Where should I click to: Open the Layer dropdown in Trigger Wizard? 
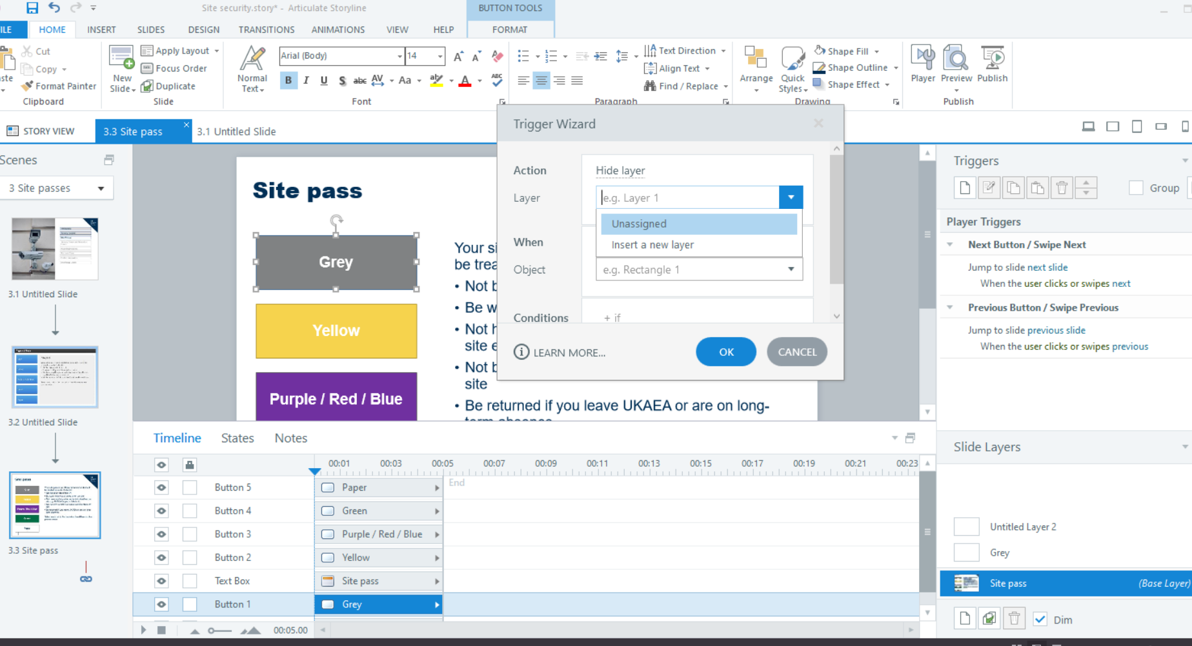(x=791, y=197)
